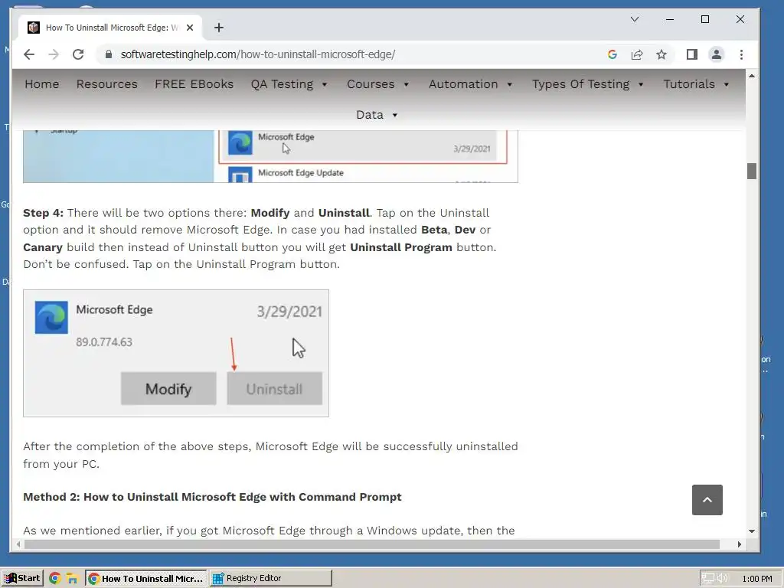Share this page icon
This screenshot has height=588, width=784.
636,54
